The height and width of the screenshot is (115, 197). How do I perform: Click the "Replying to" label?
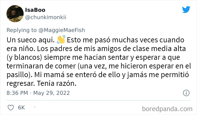click(21, 30)
